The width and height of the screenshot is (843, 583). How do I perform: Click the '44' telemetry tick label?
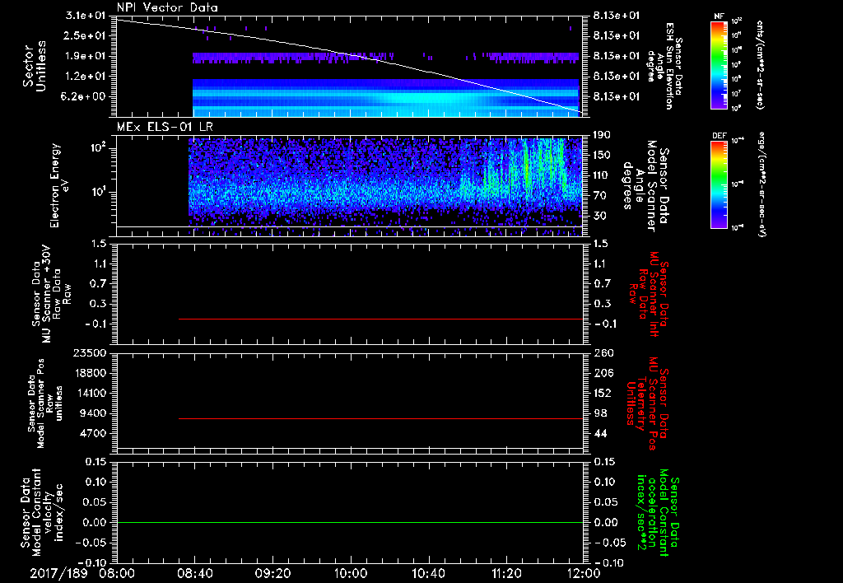click(600, 433)
